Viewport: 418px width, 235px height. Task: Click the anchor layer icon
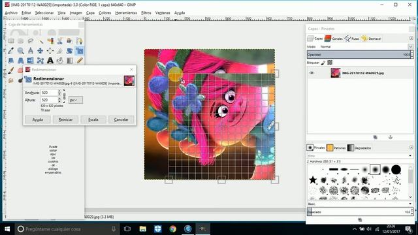391,137
